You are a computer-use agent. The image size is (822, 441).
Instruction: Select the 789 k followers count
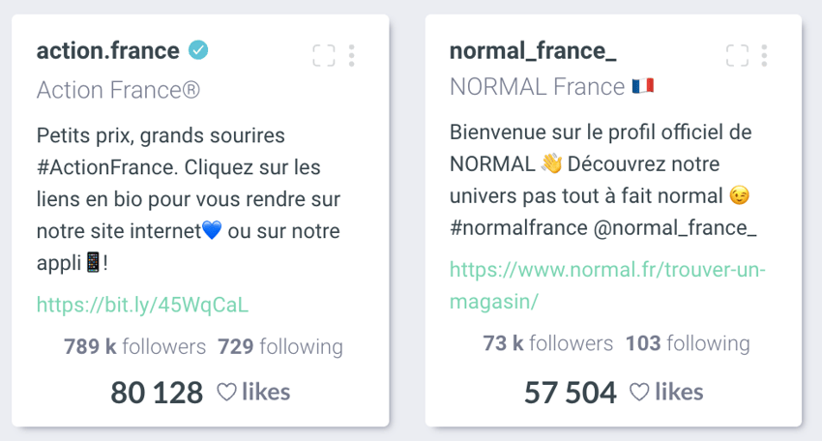pos(134,346)
